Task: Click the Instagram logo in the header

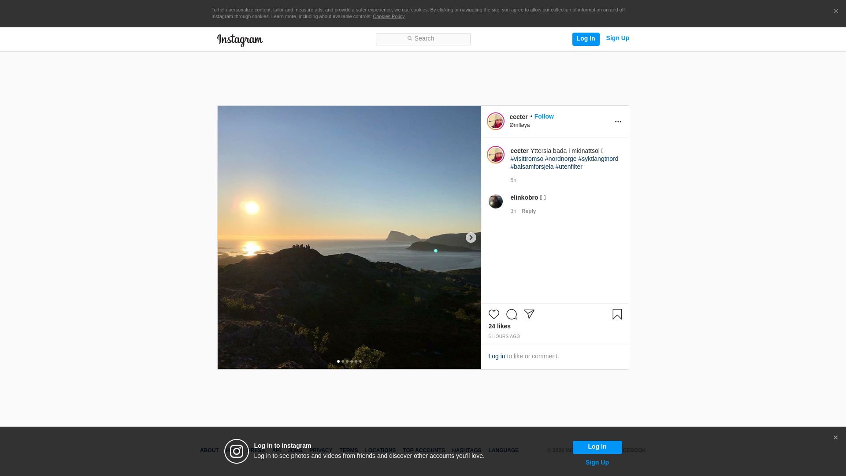Action: pos(240,40)
